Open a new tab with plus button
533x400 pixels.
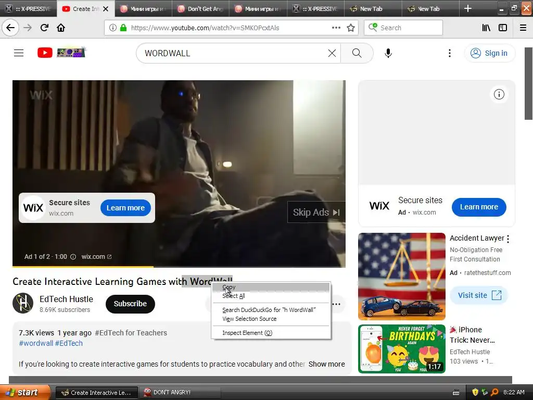pyautogui.click(x=468, y=8)
